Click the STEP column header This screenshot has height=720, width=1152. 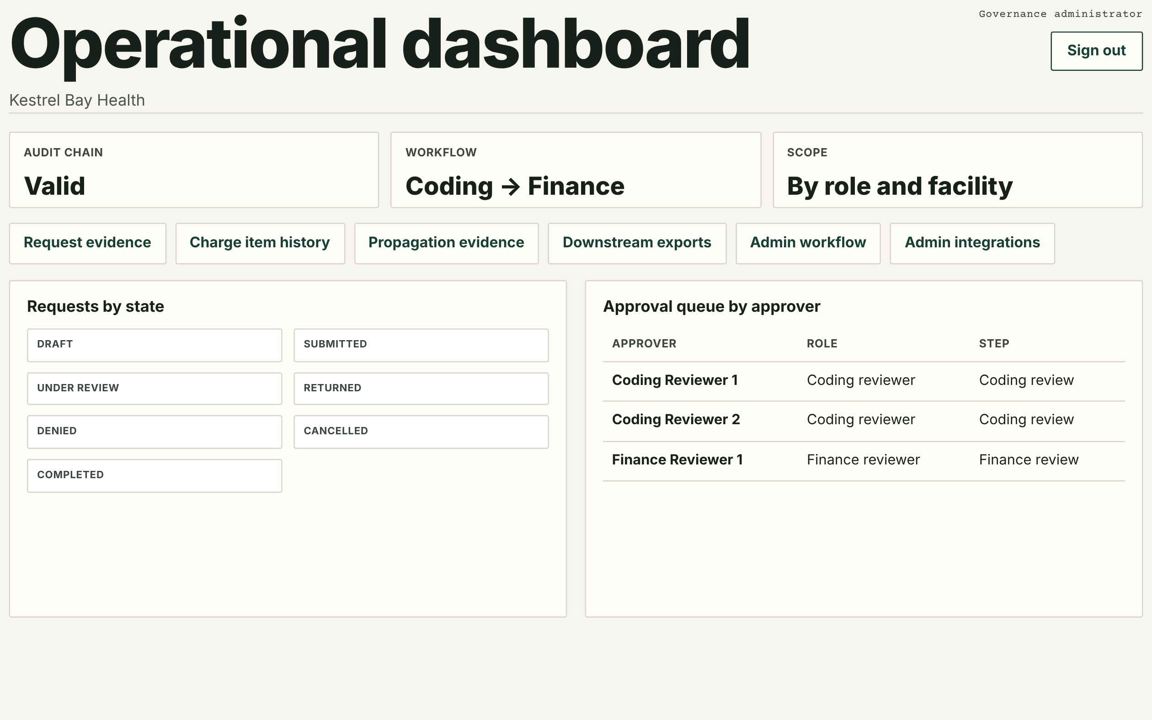tap(994, 344)
